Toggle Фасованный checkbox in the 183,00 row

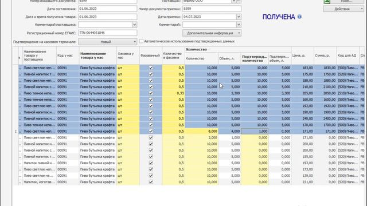pyautogui.click(x=151, y=68)
